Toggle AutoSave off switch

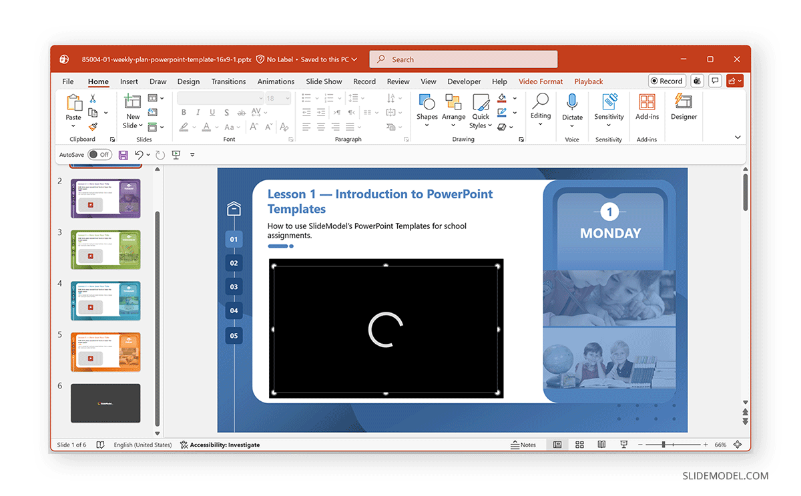coord(99,154)
